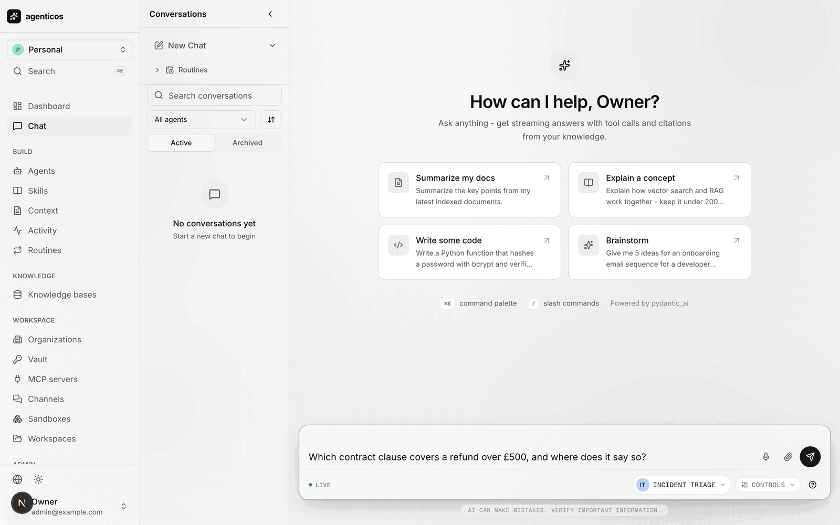Click the MCP servers plug icon
840x525 pixels.
tap(17, 379)
